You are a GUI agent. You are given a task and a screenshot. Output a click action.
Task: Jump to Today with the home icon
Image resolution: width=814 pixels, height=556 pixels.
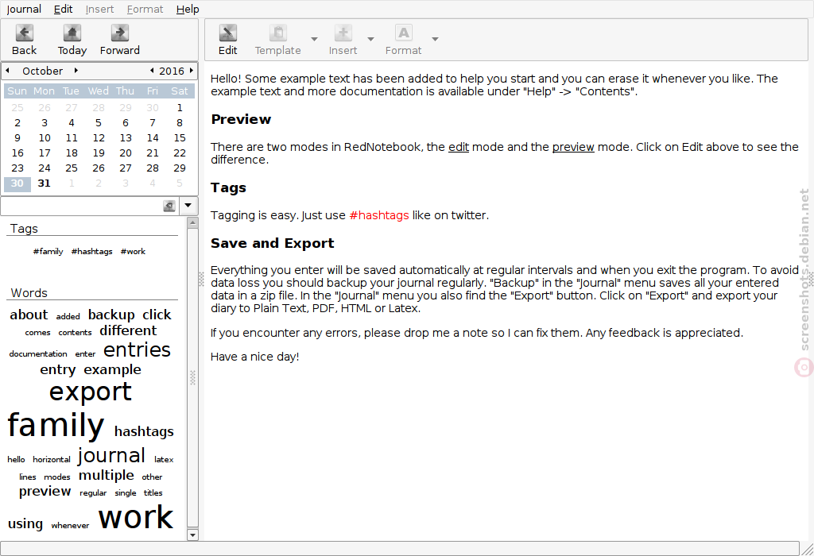pyautogui.click(x=72, y=33)
